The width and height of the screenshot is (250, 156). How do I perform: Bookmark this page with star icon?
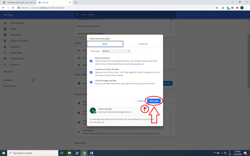[217, 7]
